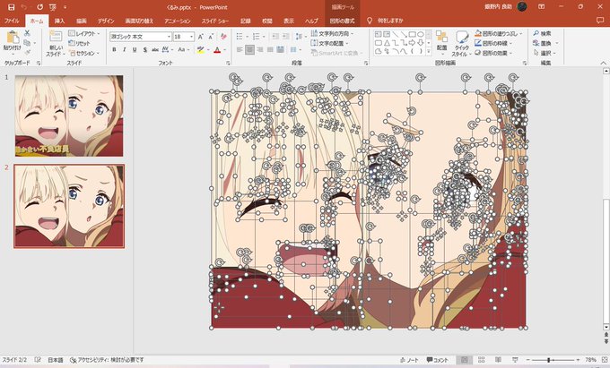This screenshot has height=368, width=610.
Task: Open the Shape Effects dropdown
Action: coord(493,53)
